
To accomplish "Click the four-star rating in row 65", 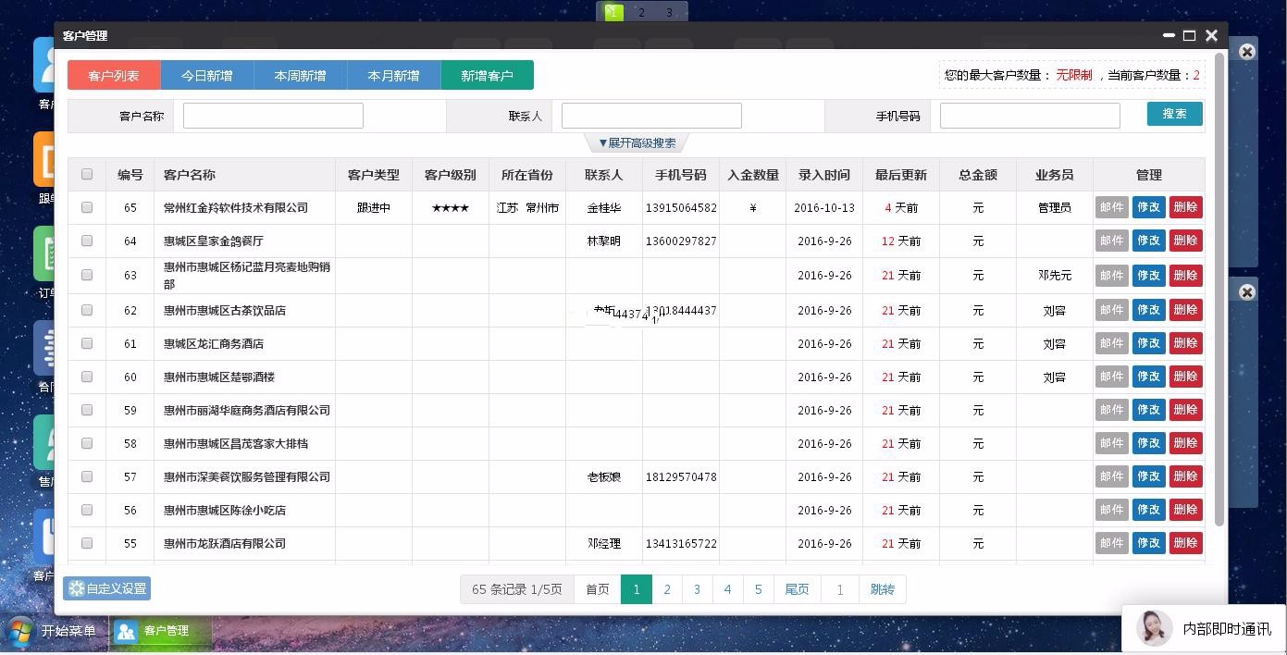I will (451, 208).
